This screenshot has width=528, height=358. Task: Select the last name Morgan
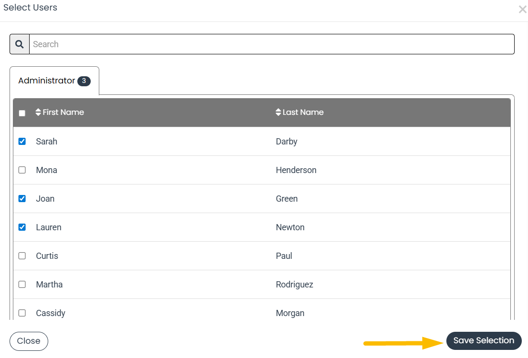coord(290,313)
